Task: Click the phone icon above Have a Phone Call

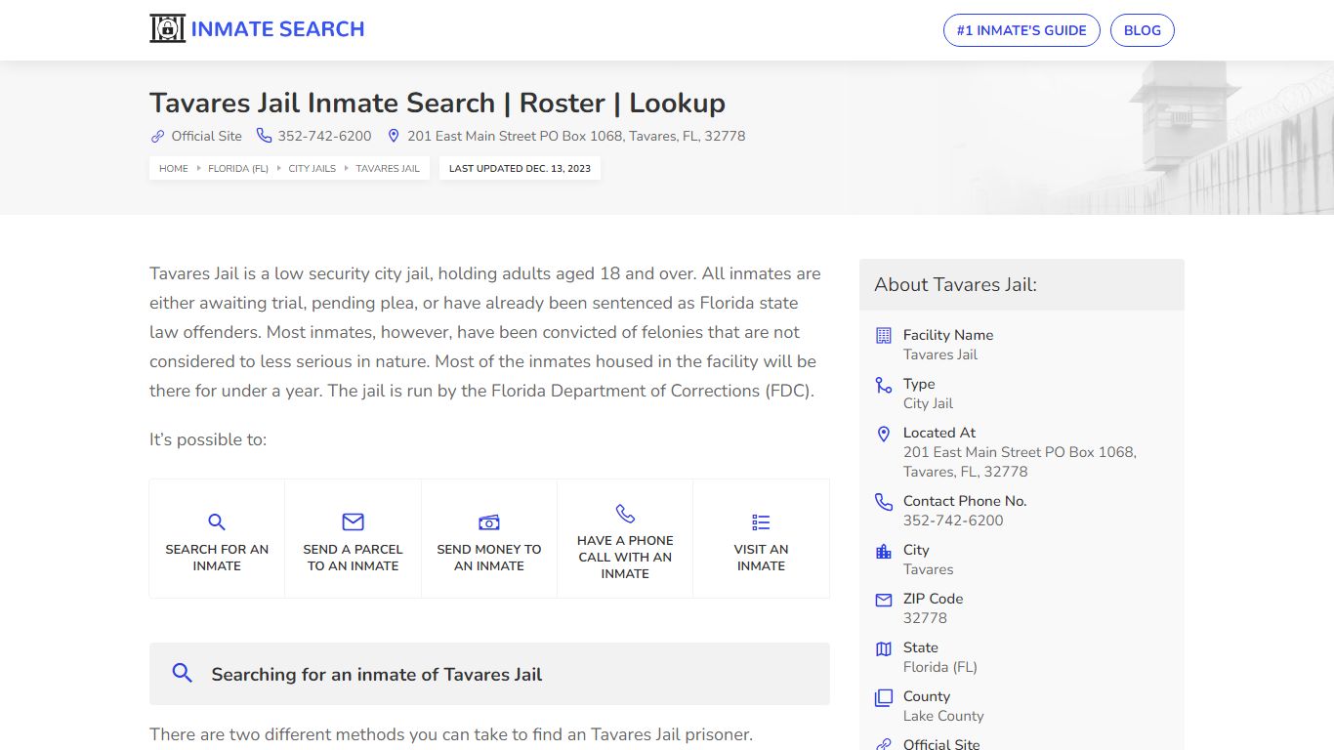Action: point(625,514)
